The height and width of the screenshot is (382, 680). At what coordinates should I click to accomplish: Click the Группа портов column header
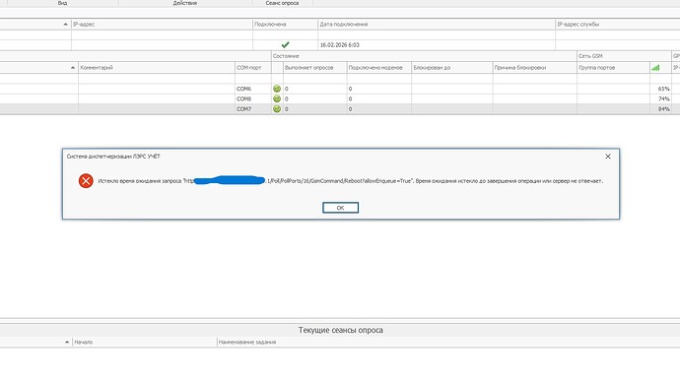613,68
